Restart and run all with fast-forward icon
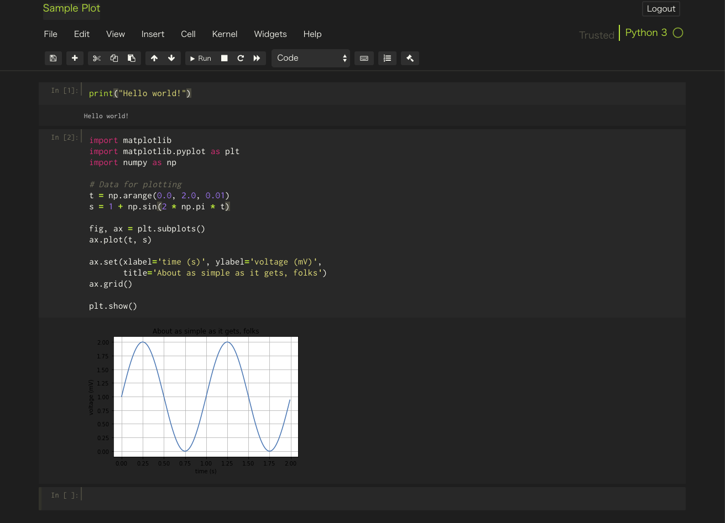The image size is (725, 523). pyautogui.click(x=257, y=58)
